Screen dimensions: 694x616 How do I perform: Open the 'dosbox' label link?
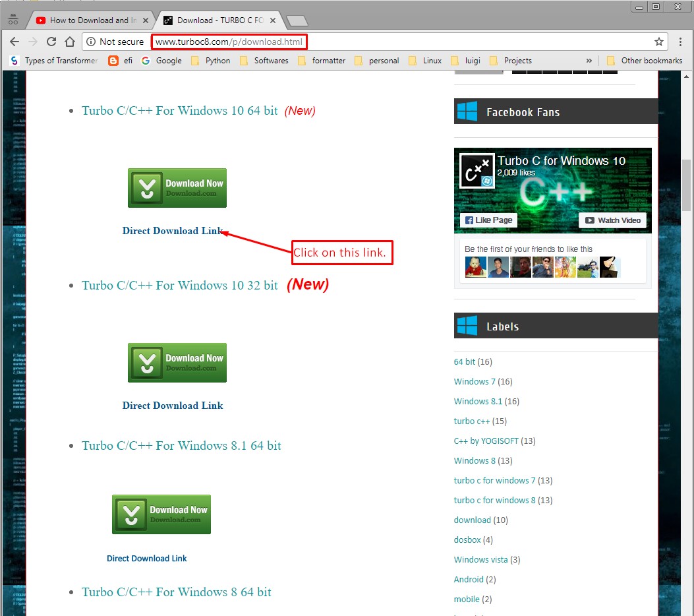[467, 540]
